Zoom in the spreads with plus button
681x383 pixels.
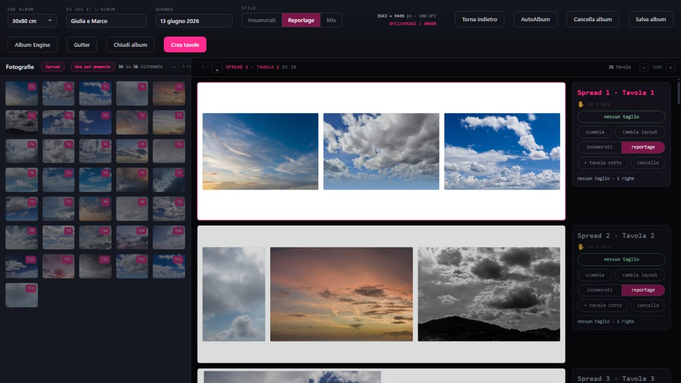click(x=670, y=68)
